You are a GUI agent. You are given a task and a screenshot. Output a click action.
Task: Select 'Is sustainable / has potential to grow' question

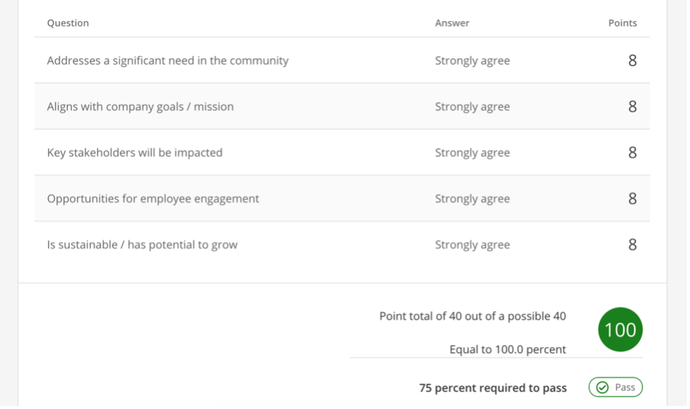click(x=142, y=245)
